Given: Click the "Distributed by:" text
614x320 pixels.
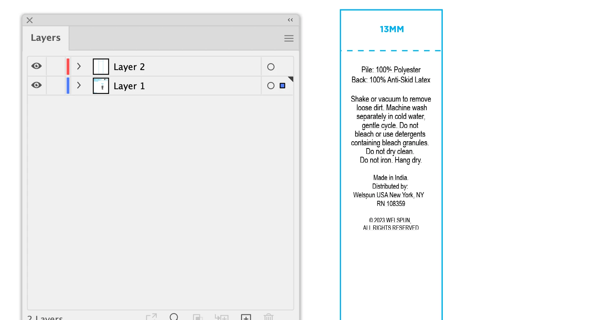Looking at the screenshot, I should 390,186.
